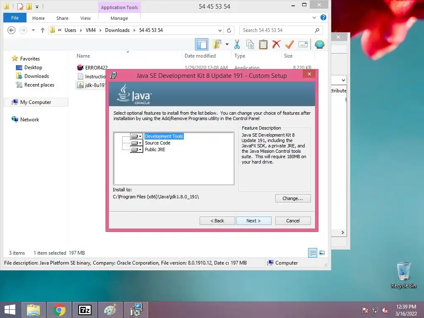
Task: Sort by the Type column header
Action: (240, 56)
